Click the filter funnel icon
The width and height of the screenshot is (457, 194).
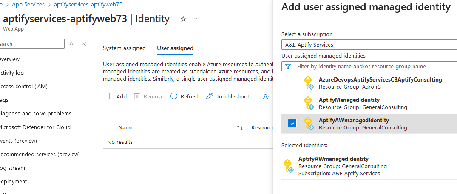tap(288, 66)
